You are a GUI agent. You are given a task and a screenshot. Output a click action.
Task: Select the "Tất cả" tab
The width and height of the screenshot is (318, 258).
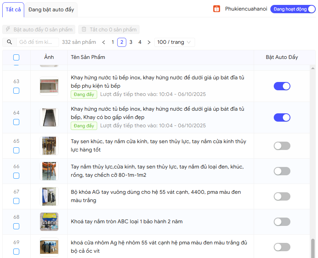[13, 9]
